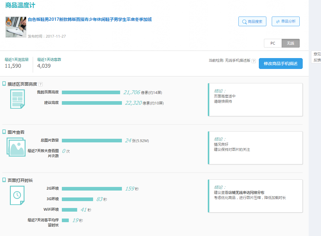Click the 最近1天浏览量 value 11,590
Viewport: 321px width, 236px height.
pos(13,66)
